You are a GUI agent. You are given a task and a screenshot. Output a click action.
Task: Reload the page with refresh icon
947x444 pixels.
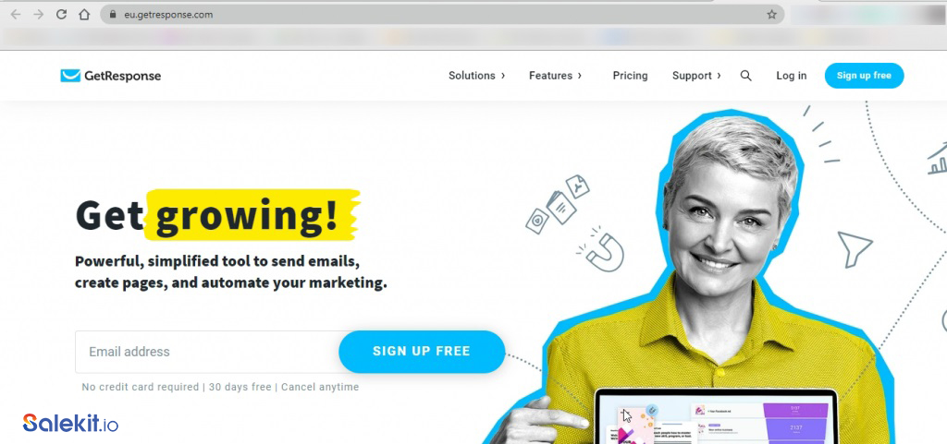click(61, 15)
